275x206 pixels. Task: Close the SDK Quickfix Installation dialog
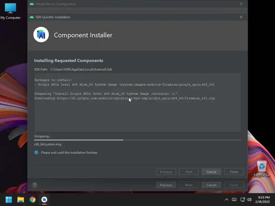coord(241,17)
